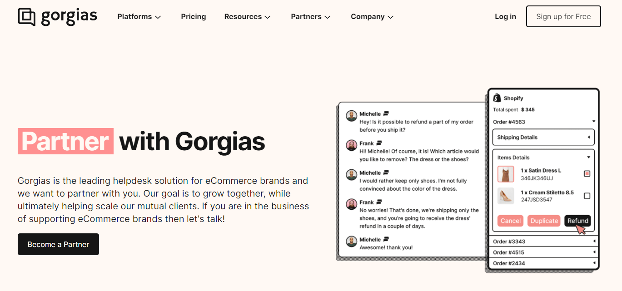Open the Partners navigation menu
The height and width of the screenshot is (291, 622).
point(311,17)
